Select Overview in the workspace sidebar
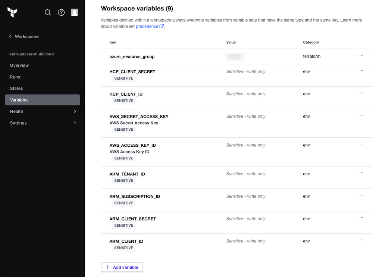This screenshot has width=382, height=277. [x=19, y=66]
